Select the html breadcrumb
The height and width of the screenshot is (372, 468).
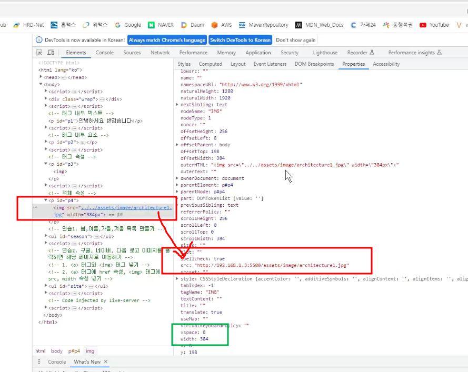41,351
